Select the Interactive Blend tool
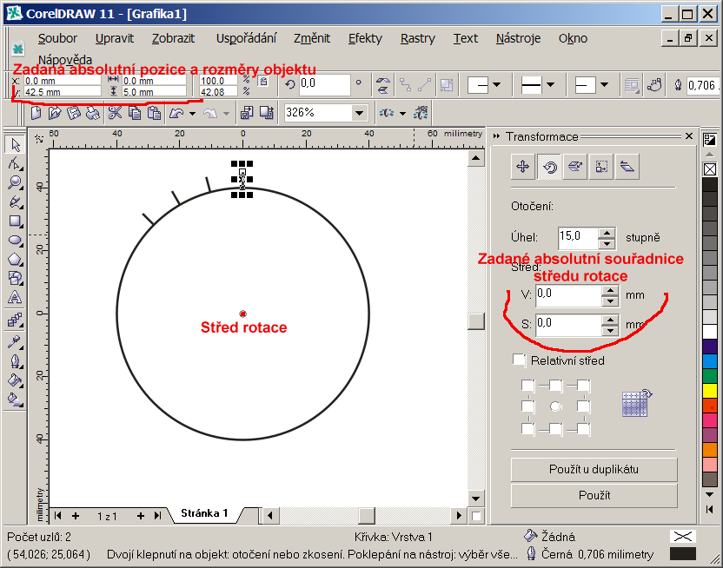Viewport: 723px width, 568px height. [x=16, y=320]
